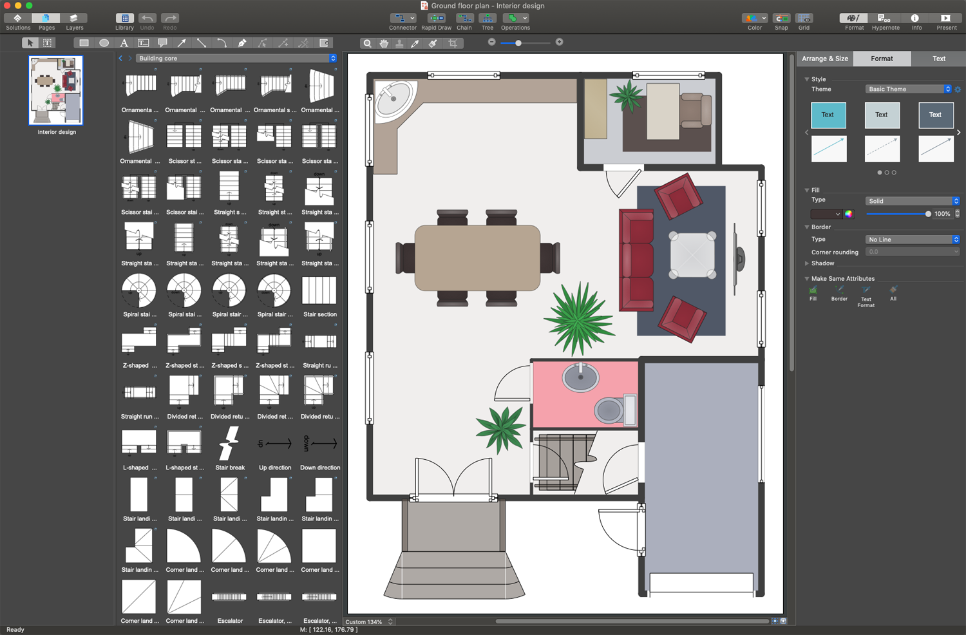Viewport: 966px width, 635px height.
Task: Switch to the Arrange & Size tab
Action: click(825, 59)
